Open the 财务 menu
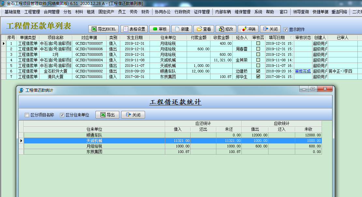The height and width of the screenshot is (197, 362). 145,11
